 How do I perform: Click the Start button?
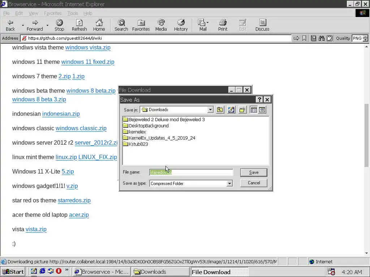click(13, 272)
